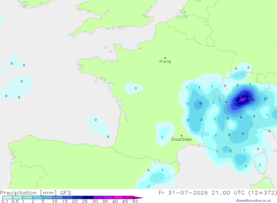Click the legend arrow tip beyond 50
The height and width of the screenshot is (203, 277).
(x=138, y=198)
